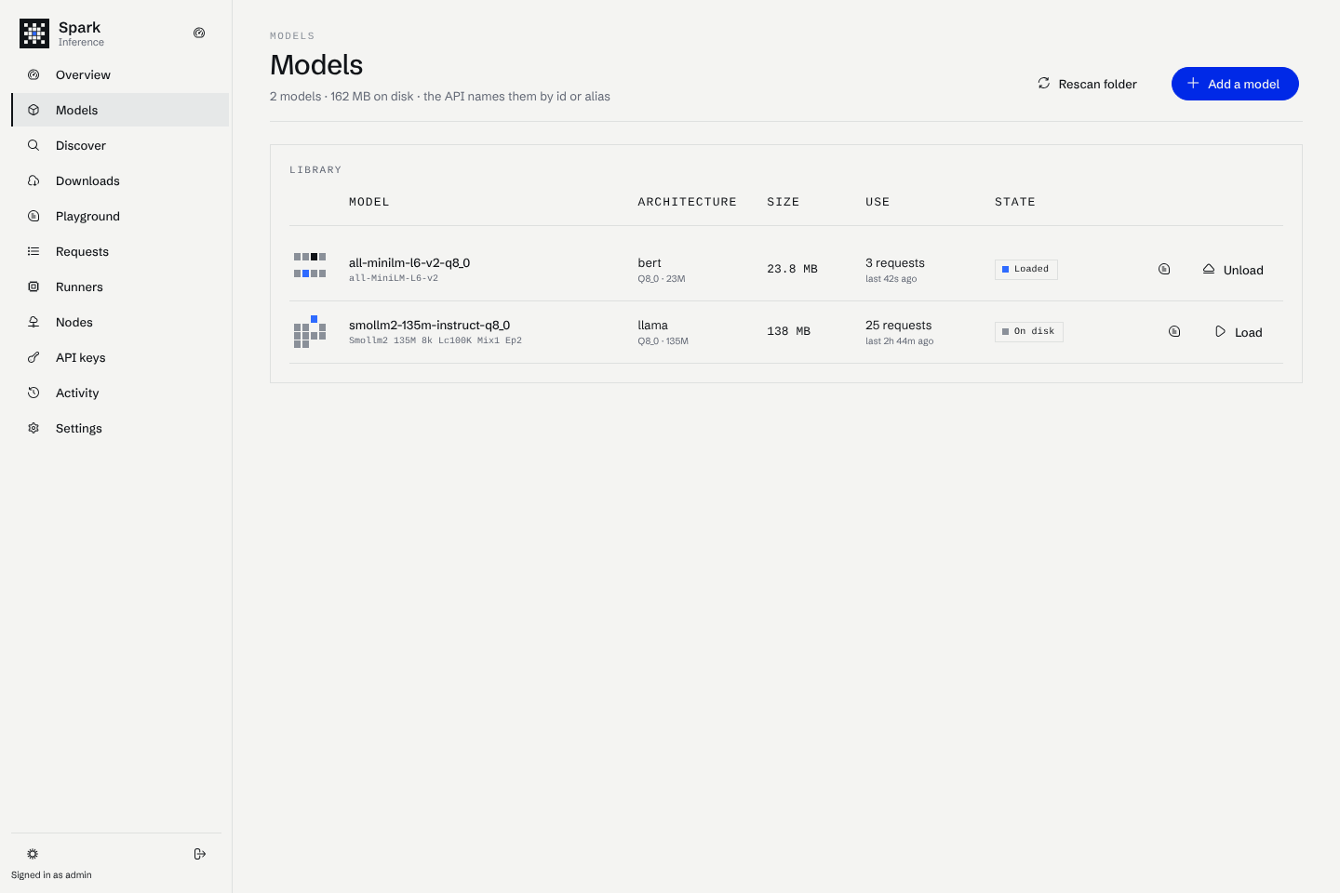Click the ARCHITECTURE column header
Image resolution: width=1340 pixels, height=893 pixels.
(x=688, y=202)
